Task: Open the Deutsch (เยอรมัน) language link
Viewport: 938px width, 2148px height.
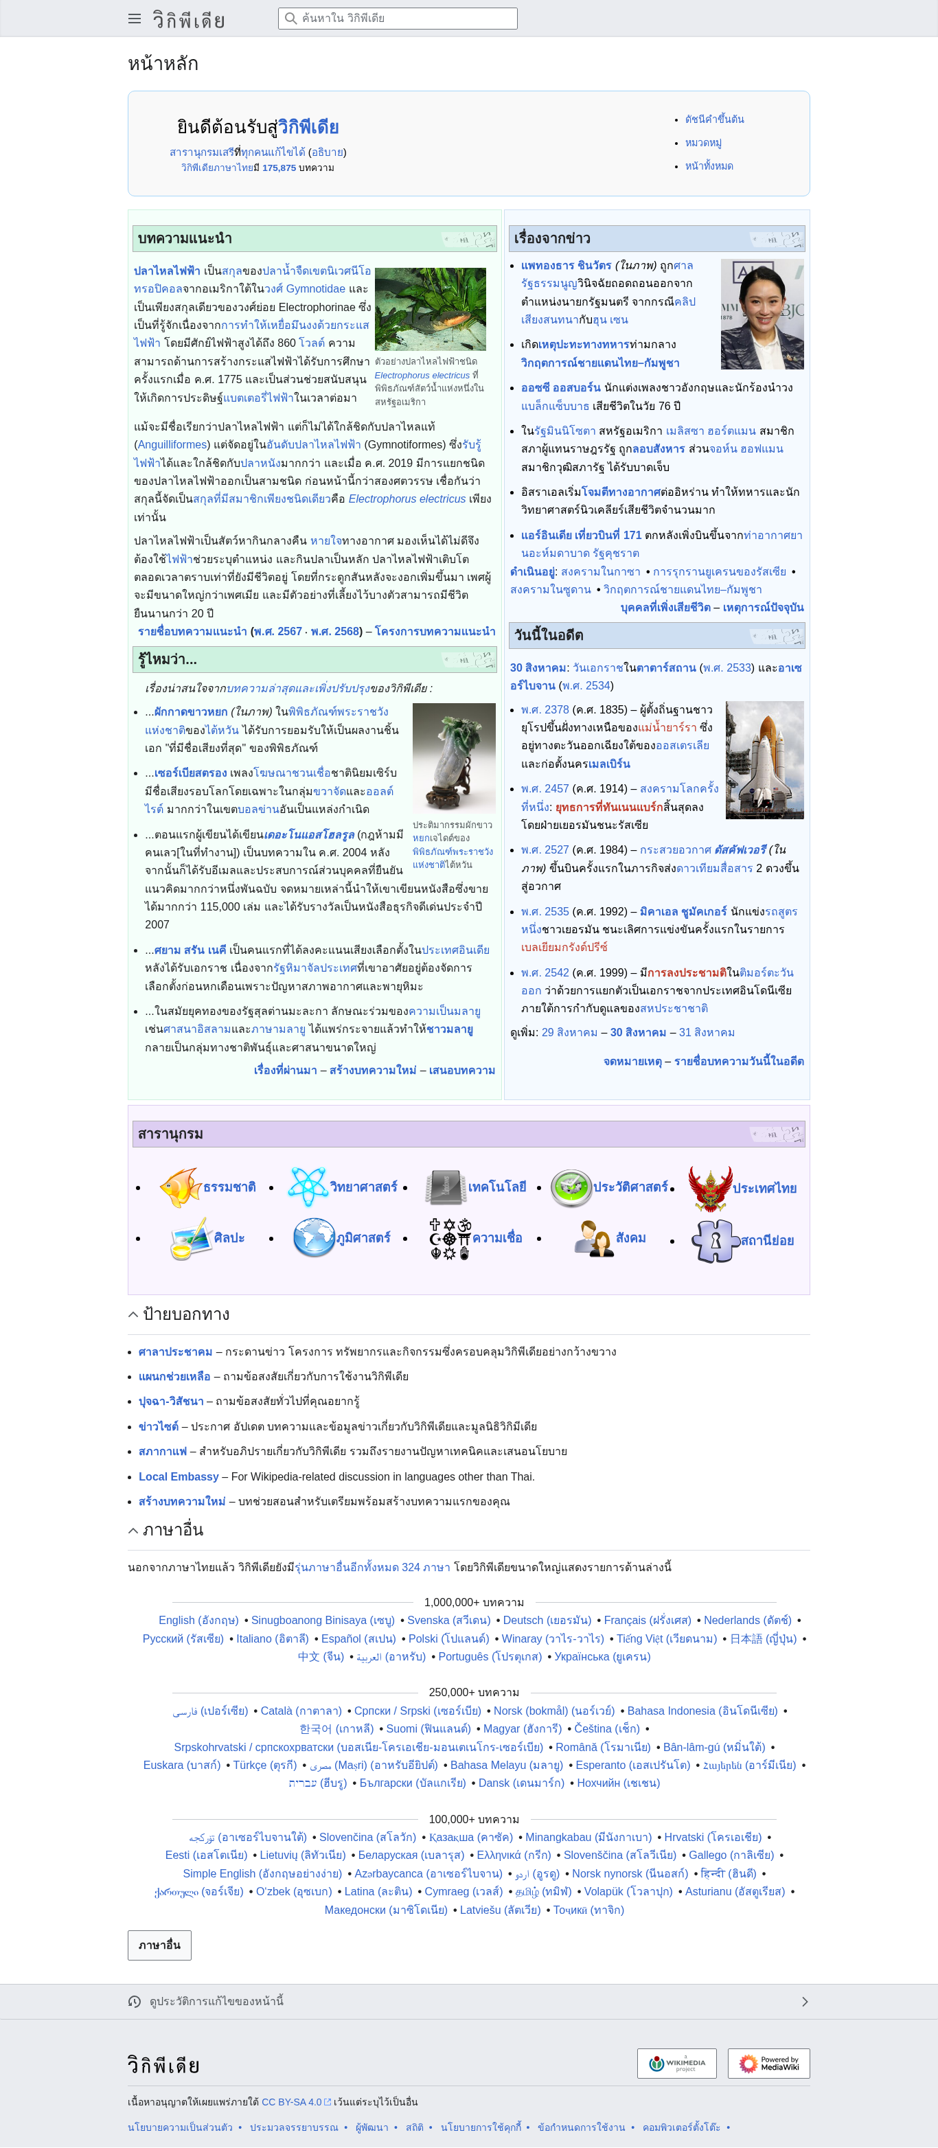Action: pos(547,1620)
